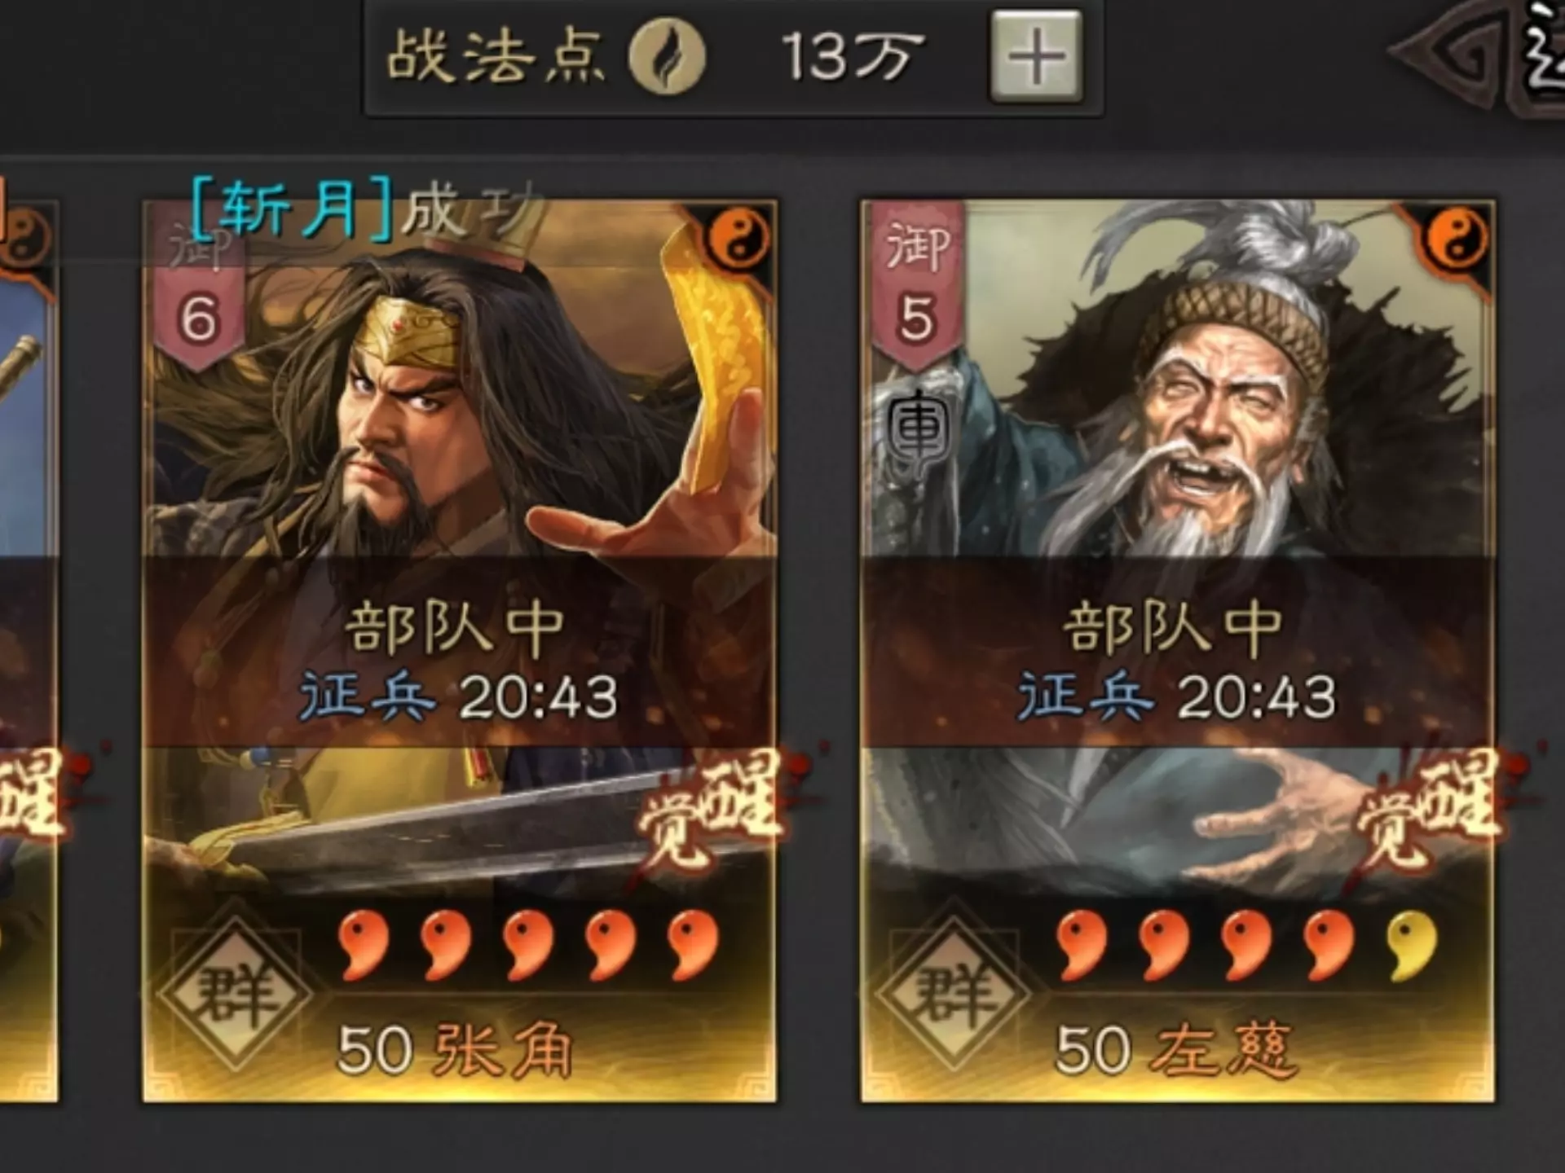
Task: Click the 50 张角 name label
Action: pyautogui.click(x=455, y=1050)
